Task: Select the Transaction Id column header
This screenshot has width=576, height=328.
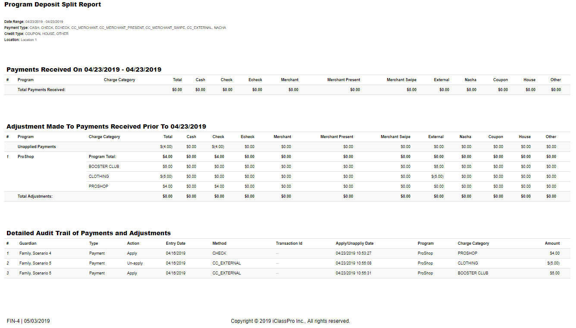Action: (x=289, y=243)
